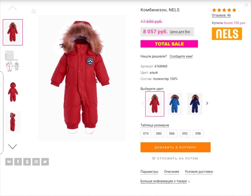This screenshot has height=196, width=251.
Task: Share on Odnoklassniki icon
Action: (27, 161)
